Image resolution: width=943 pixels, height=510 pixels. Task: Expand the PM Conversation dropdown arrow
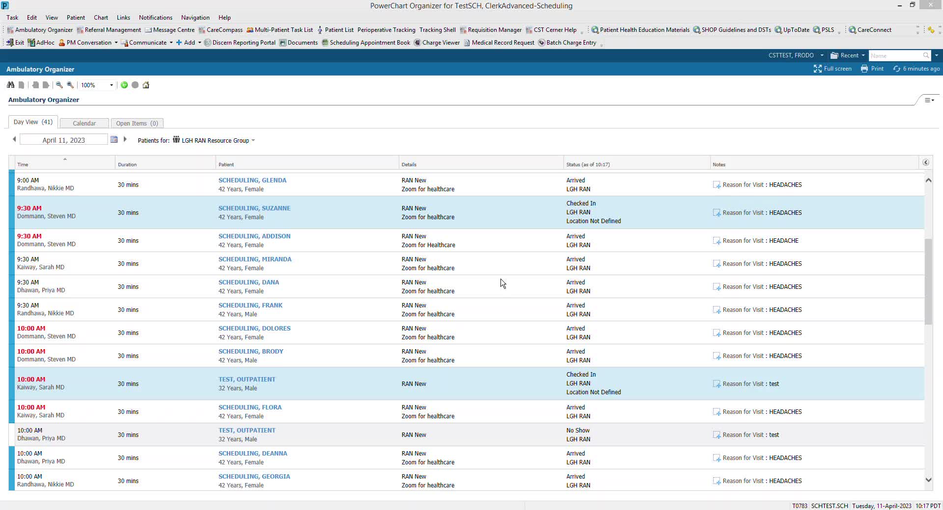pos(116,43)
